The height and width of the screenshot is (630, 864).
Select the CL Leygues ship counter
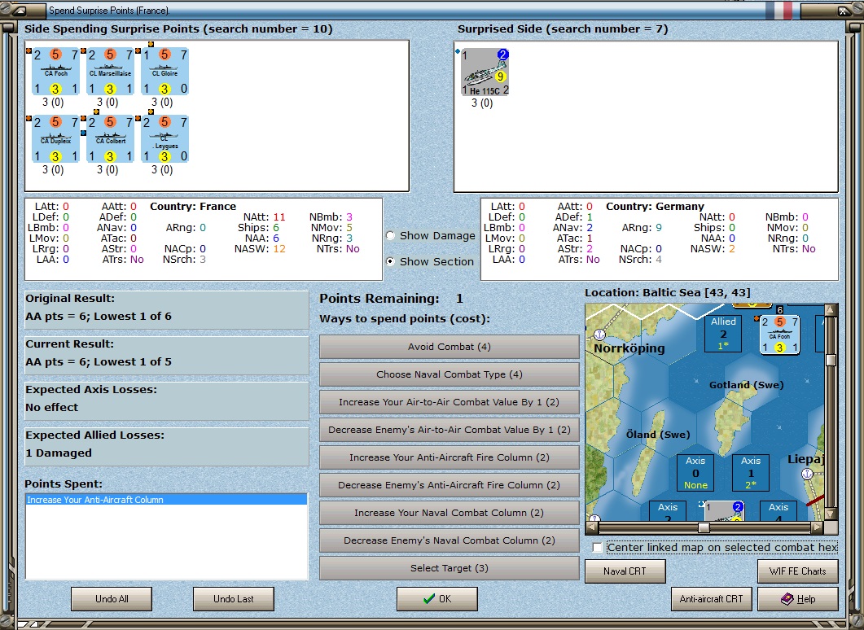point(164,138)
